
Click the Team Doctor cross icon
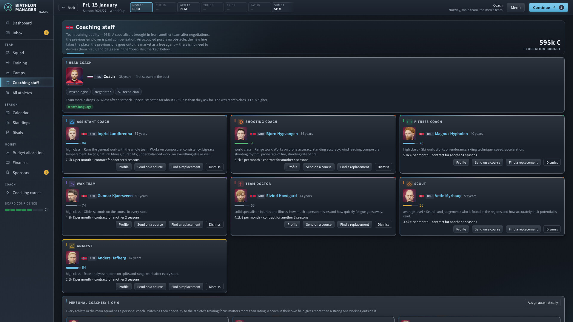coord(241,184)
